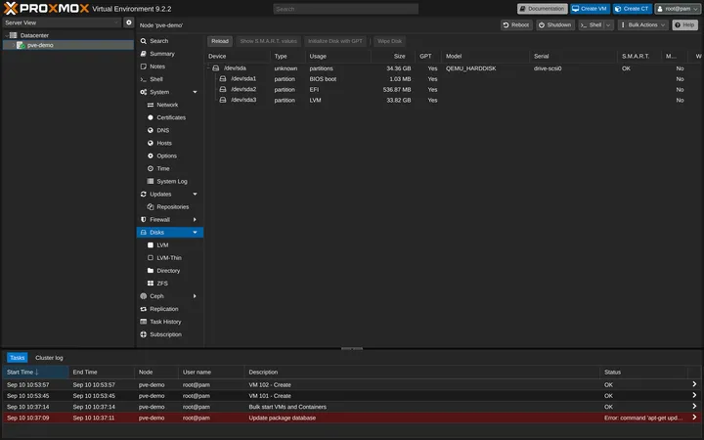Viewport: 704px width, 440px height.
Task: Click the Repositories icon
Action: (x=151, y=207)
